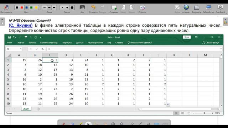Pick the blue pen color

(26, 7)
